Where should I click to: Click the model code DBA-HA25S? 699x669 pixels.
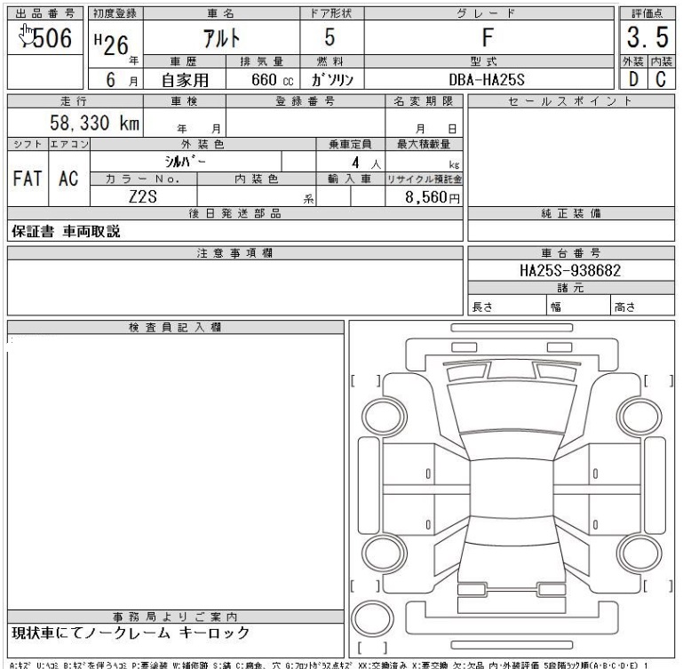[x=488, y=78]
